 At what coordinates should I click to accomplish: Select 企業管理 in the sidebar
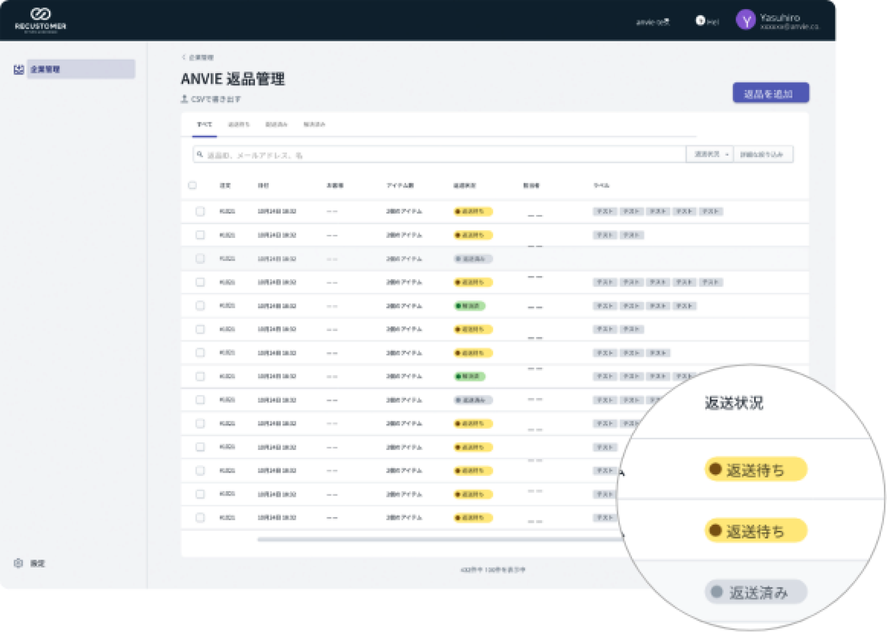[x=81, y=69]
